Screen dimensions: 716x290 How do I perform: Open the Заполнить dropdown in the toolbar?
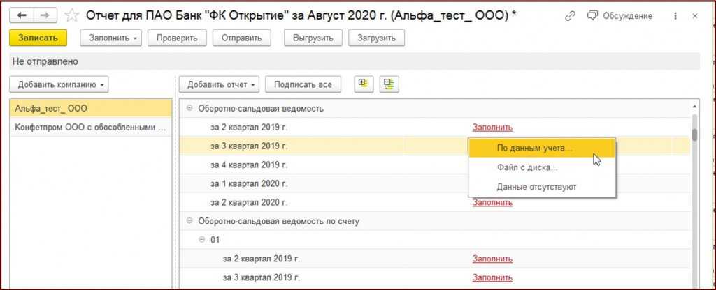(111, 38)
